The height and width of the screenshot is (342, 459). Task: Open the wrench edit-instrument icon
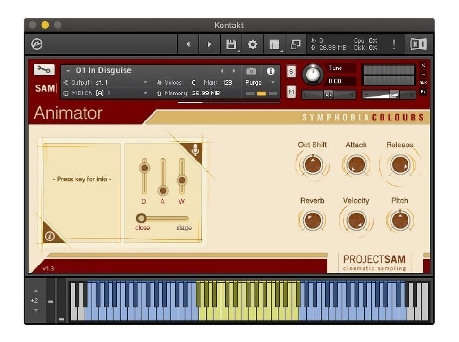(x=44, y=70)
